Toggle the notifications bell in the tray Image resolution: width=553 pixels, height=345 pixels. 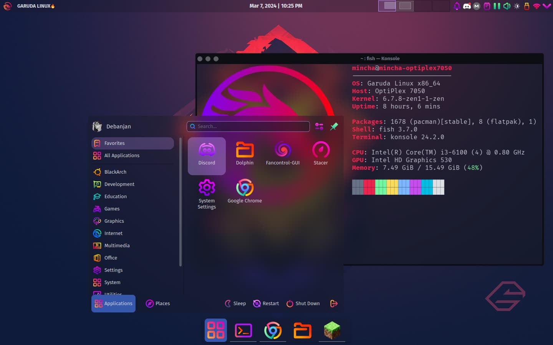tap(457, 6)
